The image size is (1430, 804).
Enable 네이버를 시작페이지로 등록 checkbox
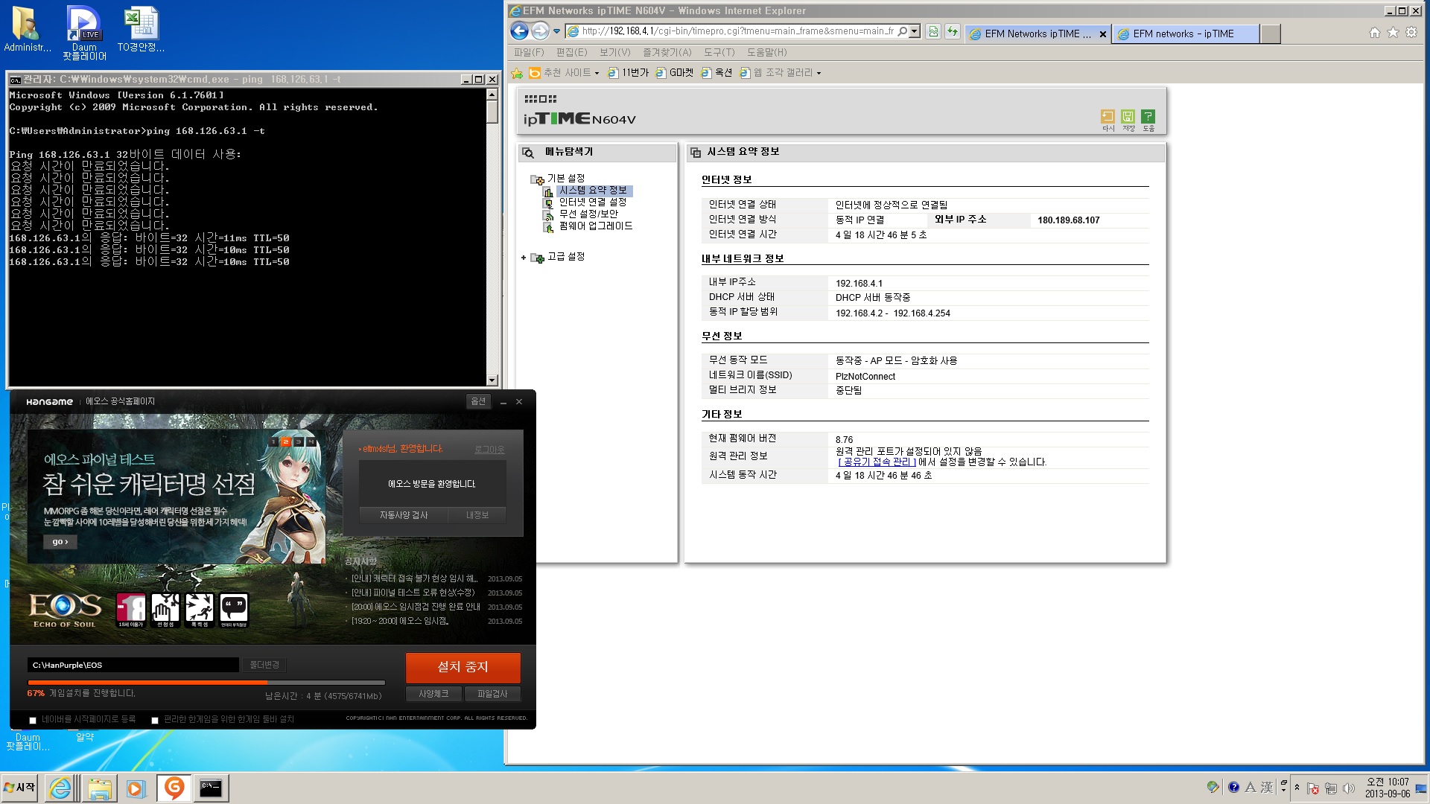coord(33,721)
